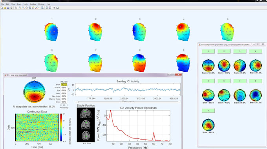This screenshot has height=149, width=267.
Task: Click component button 4 in properties window
Action: tap(256, 51)
